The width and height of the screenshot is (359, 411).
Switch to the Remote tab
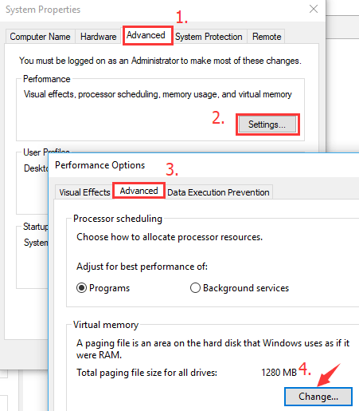pyautogui.click(x=267, y=37)
